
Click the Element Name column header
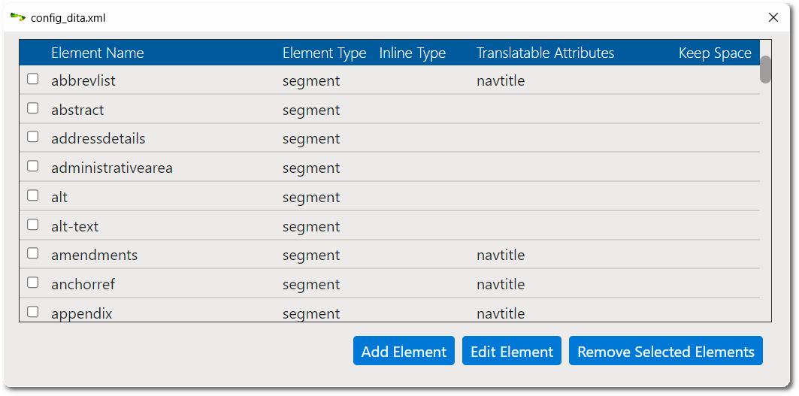click(97, 53)
